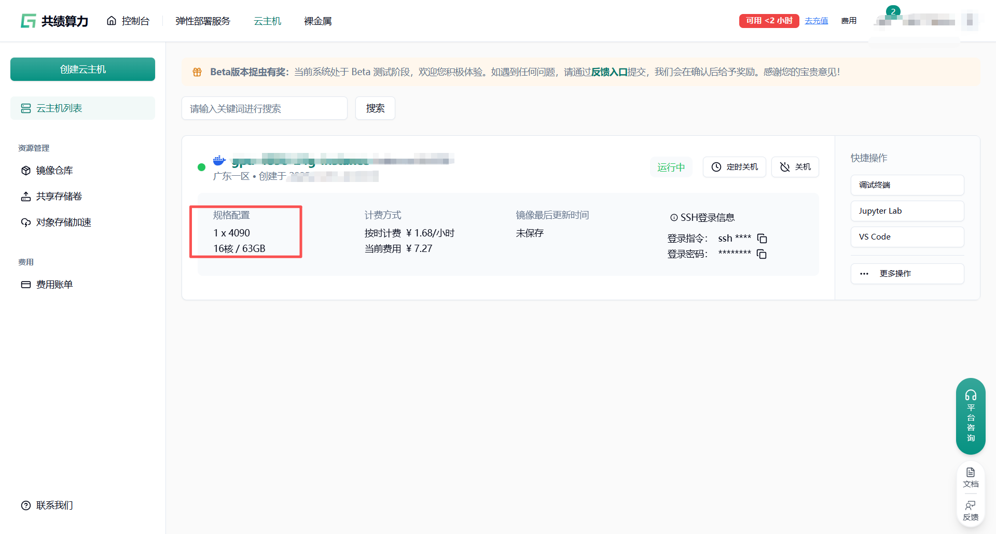This screenshot has height=534, width=996.
Task: Click the 1 x 4090 spec text
Action: click(231, 233)
